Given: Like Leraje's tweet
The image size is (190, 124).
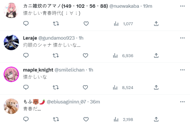Looking at the screenshot, I should pyautogui.click(x=85, y=56).
